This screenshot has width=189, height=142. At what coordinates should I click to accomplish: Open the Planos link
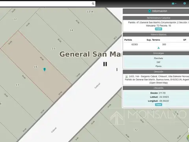158,66
